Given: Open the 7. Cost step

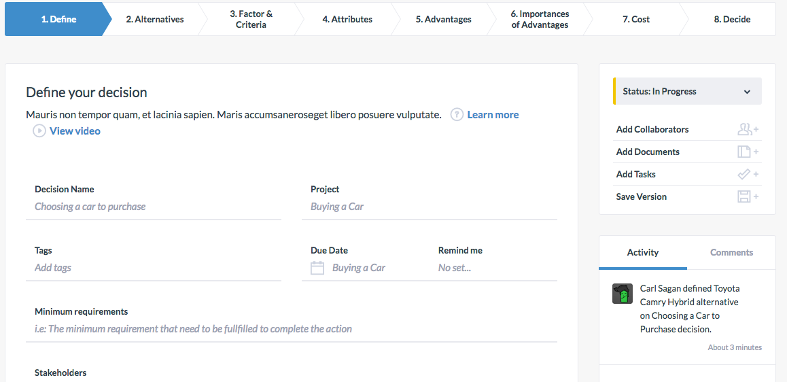Looking at the screenshot, I should (x=636, y=19).
